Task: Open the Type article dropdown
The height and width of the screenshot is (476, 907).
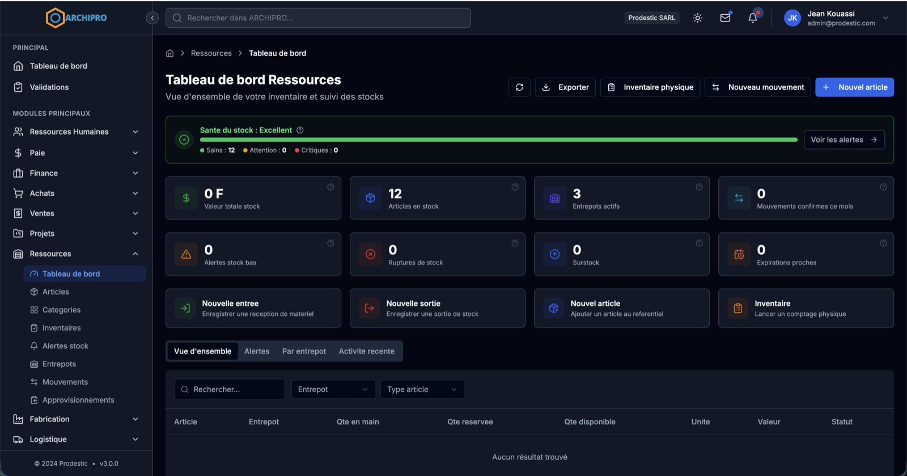Action: click(x=422, y=389)
